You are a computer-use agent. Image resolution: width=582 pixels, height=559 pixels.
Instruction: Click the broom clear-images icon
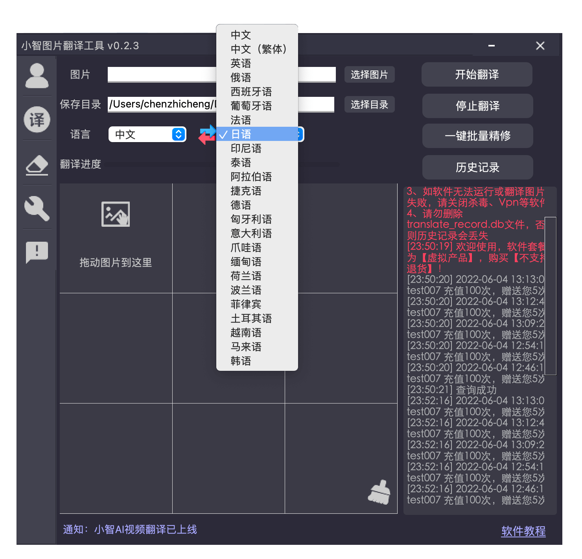coord(379,492)
